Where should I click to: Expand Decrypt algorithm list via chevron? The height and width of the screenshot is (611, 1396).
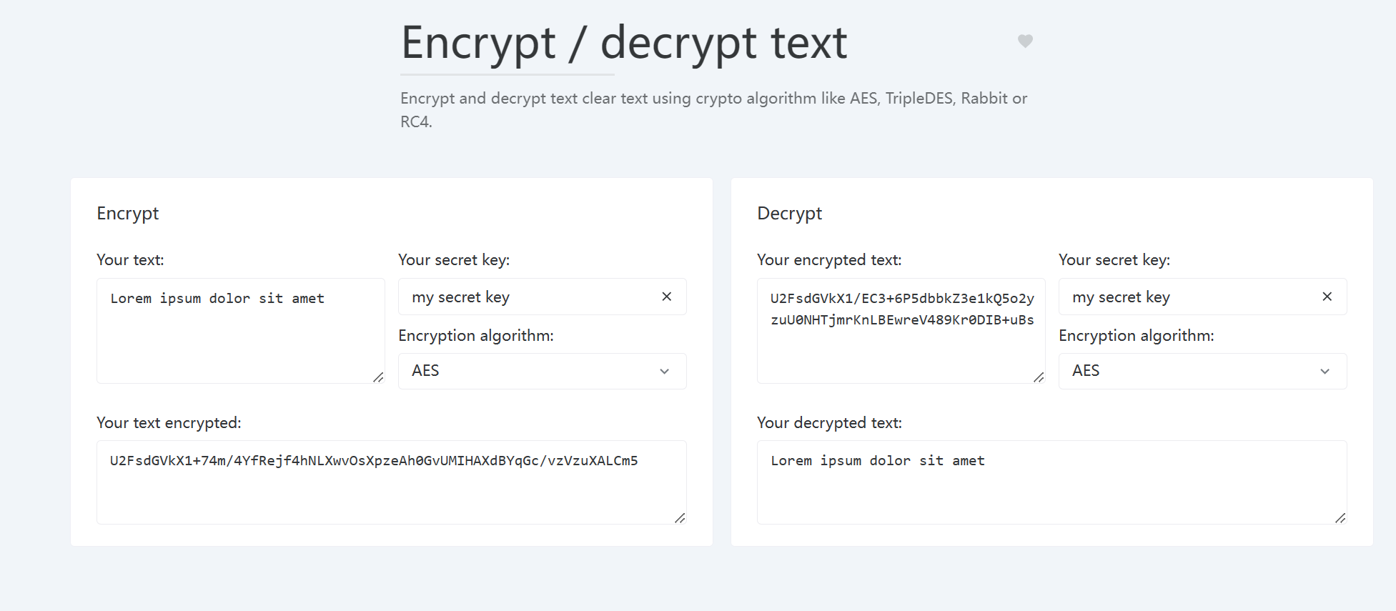pyautogui.click(x=1325, y=371)
